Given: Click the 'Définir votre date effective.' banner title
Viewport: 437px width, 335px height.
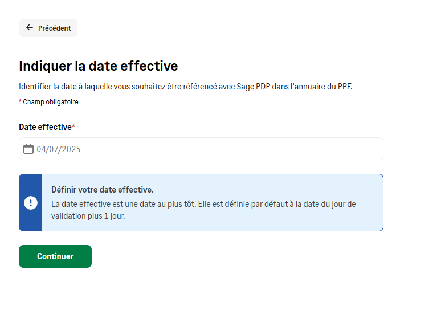Looking at the screenshot, I should tap(103, 190).
